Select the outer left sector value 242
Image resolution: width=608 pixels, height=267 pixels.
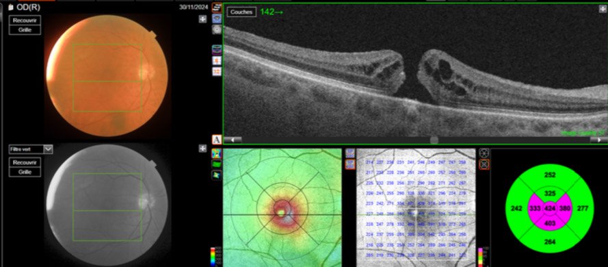click(516, 209)
